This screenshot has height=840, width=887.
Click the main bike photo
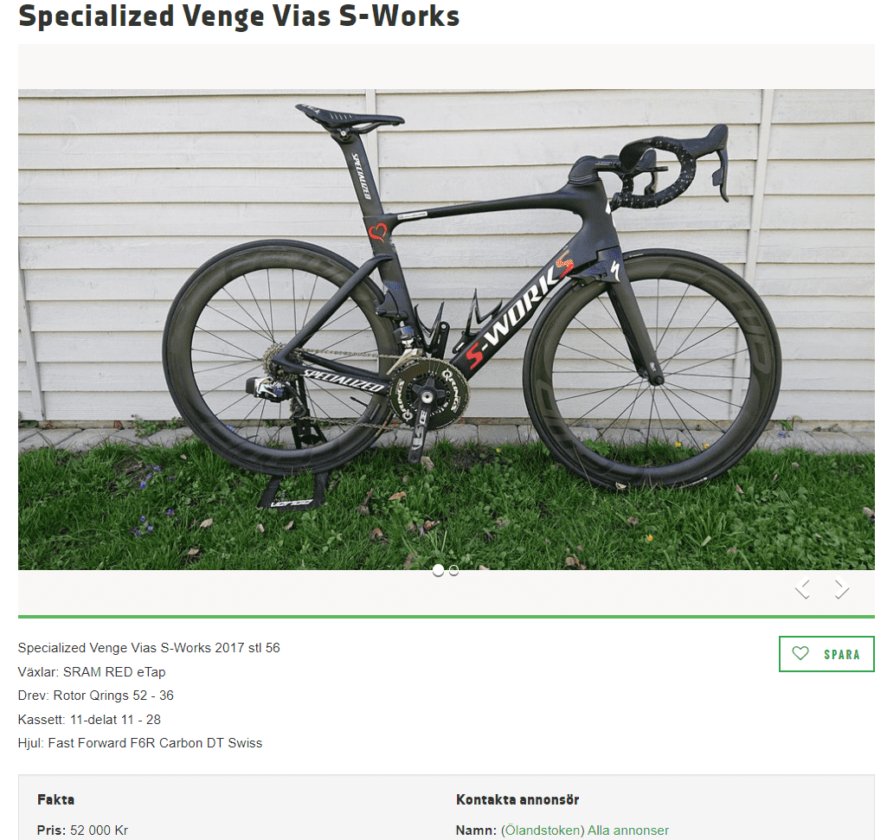pos(447,330)
